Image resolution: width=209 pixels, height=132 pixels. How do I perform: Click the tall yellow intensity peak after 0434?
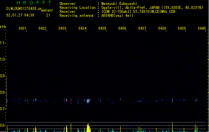pos(88,128)
